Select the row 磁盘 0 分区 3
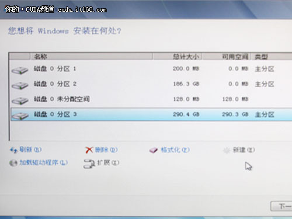Image resolution: width=292 pixels, height=219 pixels. (151, 114)
